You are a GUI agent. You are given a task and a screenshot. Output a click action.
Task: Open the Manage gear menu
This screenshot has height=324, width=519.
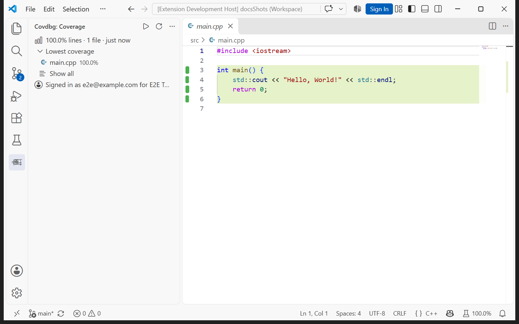tap(17, 293)
